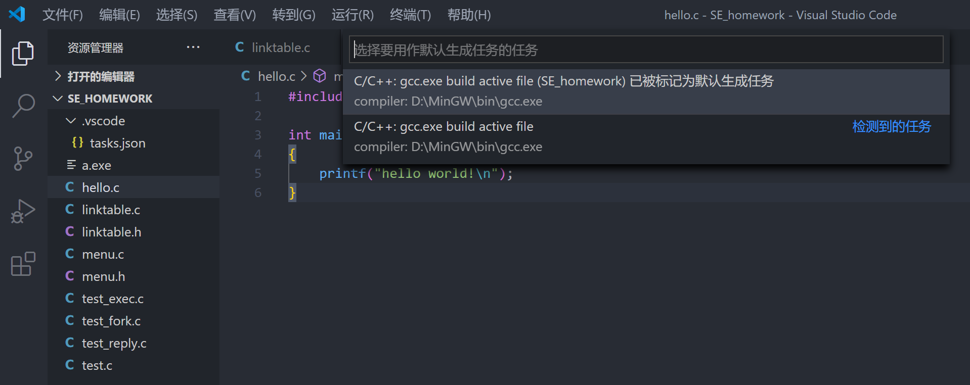970x385 pixels.
Task: Open the Explorer view in activity bar
Action: click(x=23, y=53)
